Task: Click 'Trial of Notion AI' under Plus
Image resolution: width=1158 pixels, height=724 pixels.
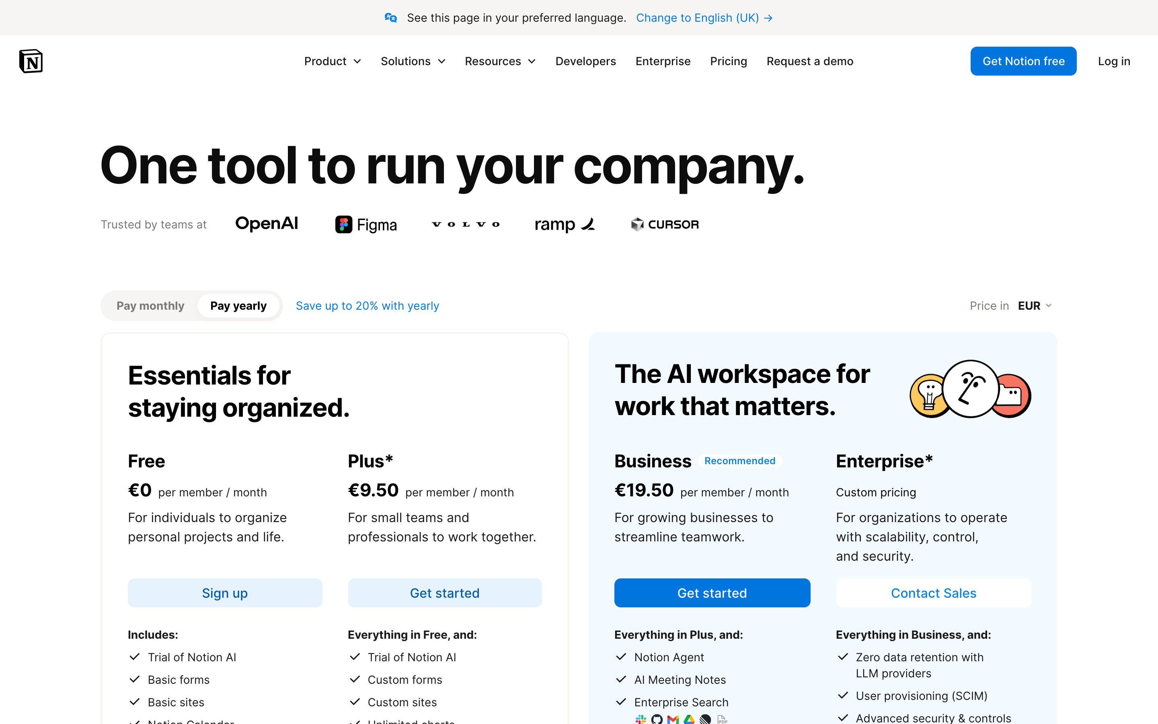Action: pos(411,657)
